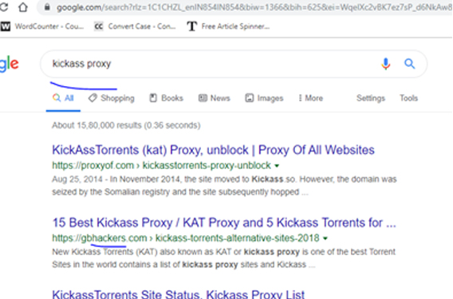453x299 pixels.
Task: Open the browser Home icon
Action: 23,7
